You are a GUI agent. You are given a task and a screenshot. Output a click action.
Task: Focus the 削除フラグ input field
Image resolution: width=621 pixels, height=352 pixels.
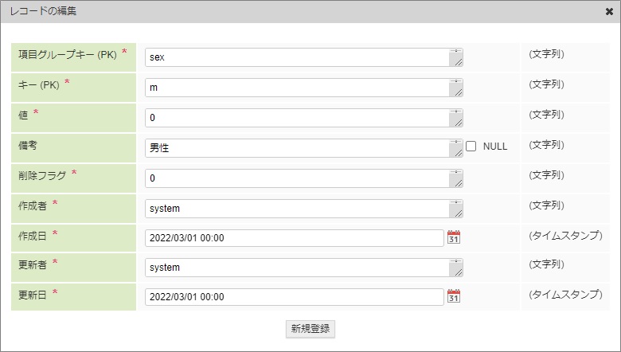point(296,178)
